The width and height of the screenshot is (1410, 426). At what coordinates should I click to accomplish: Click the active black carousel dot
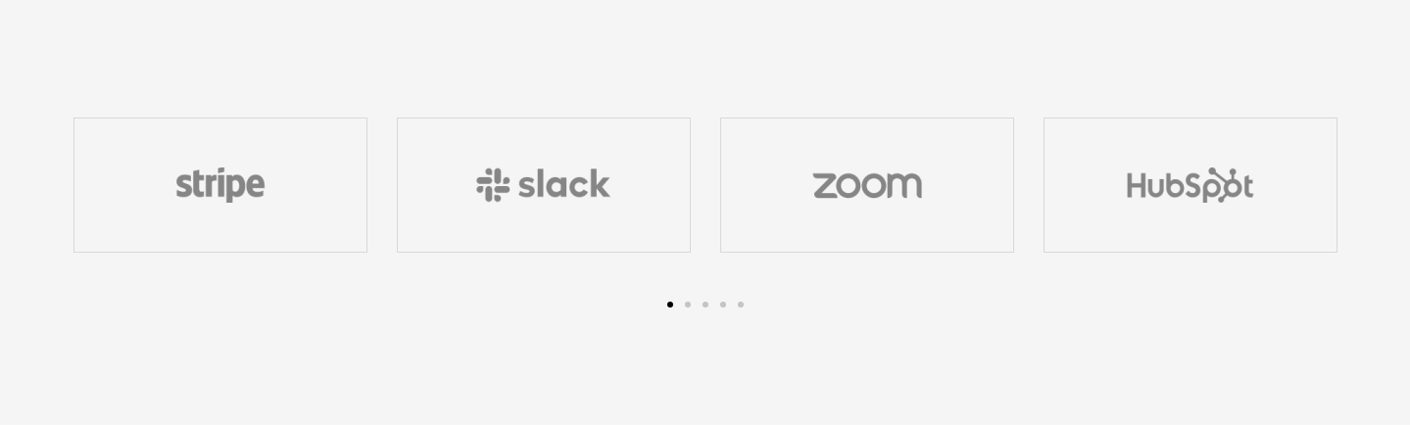click(670, 305)
